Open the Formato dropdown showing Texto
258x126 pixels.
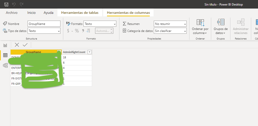(100, 24)
